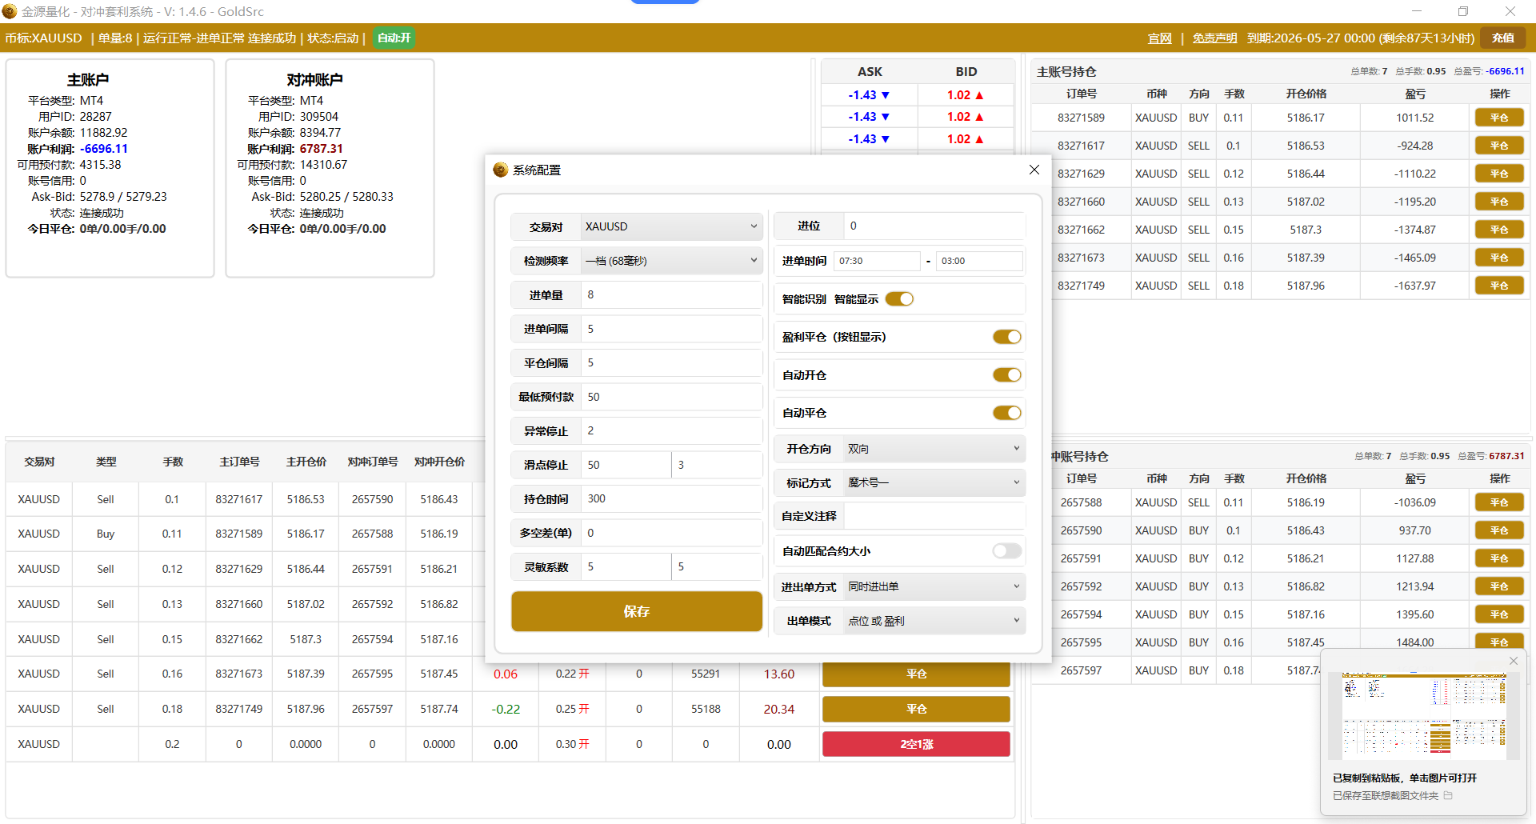
Task: Click the 充值 button
Action: 1502,38
